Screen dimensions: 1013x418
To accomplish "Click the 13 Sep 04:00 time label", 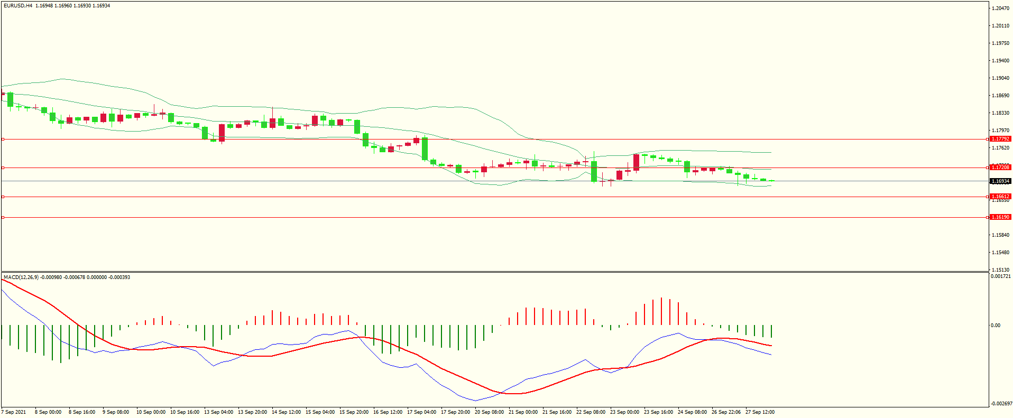I will coord(218,412).
